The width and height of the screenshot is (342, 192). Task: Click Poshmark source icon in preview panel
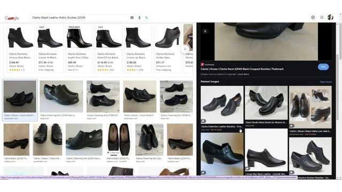pos(202,65)
